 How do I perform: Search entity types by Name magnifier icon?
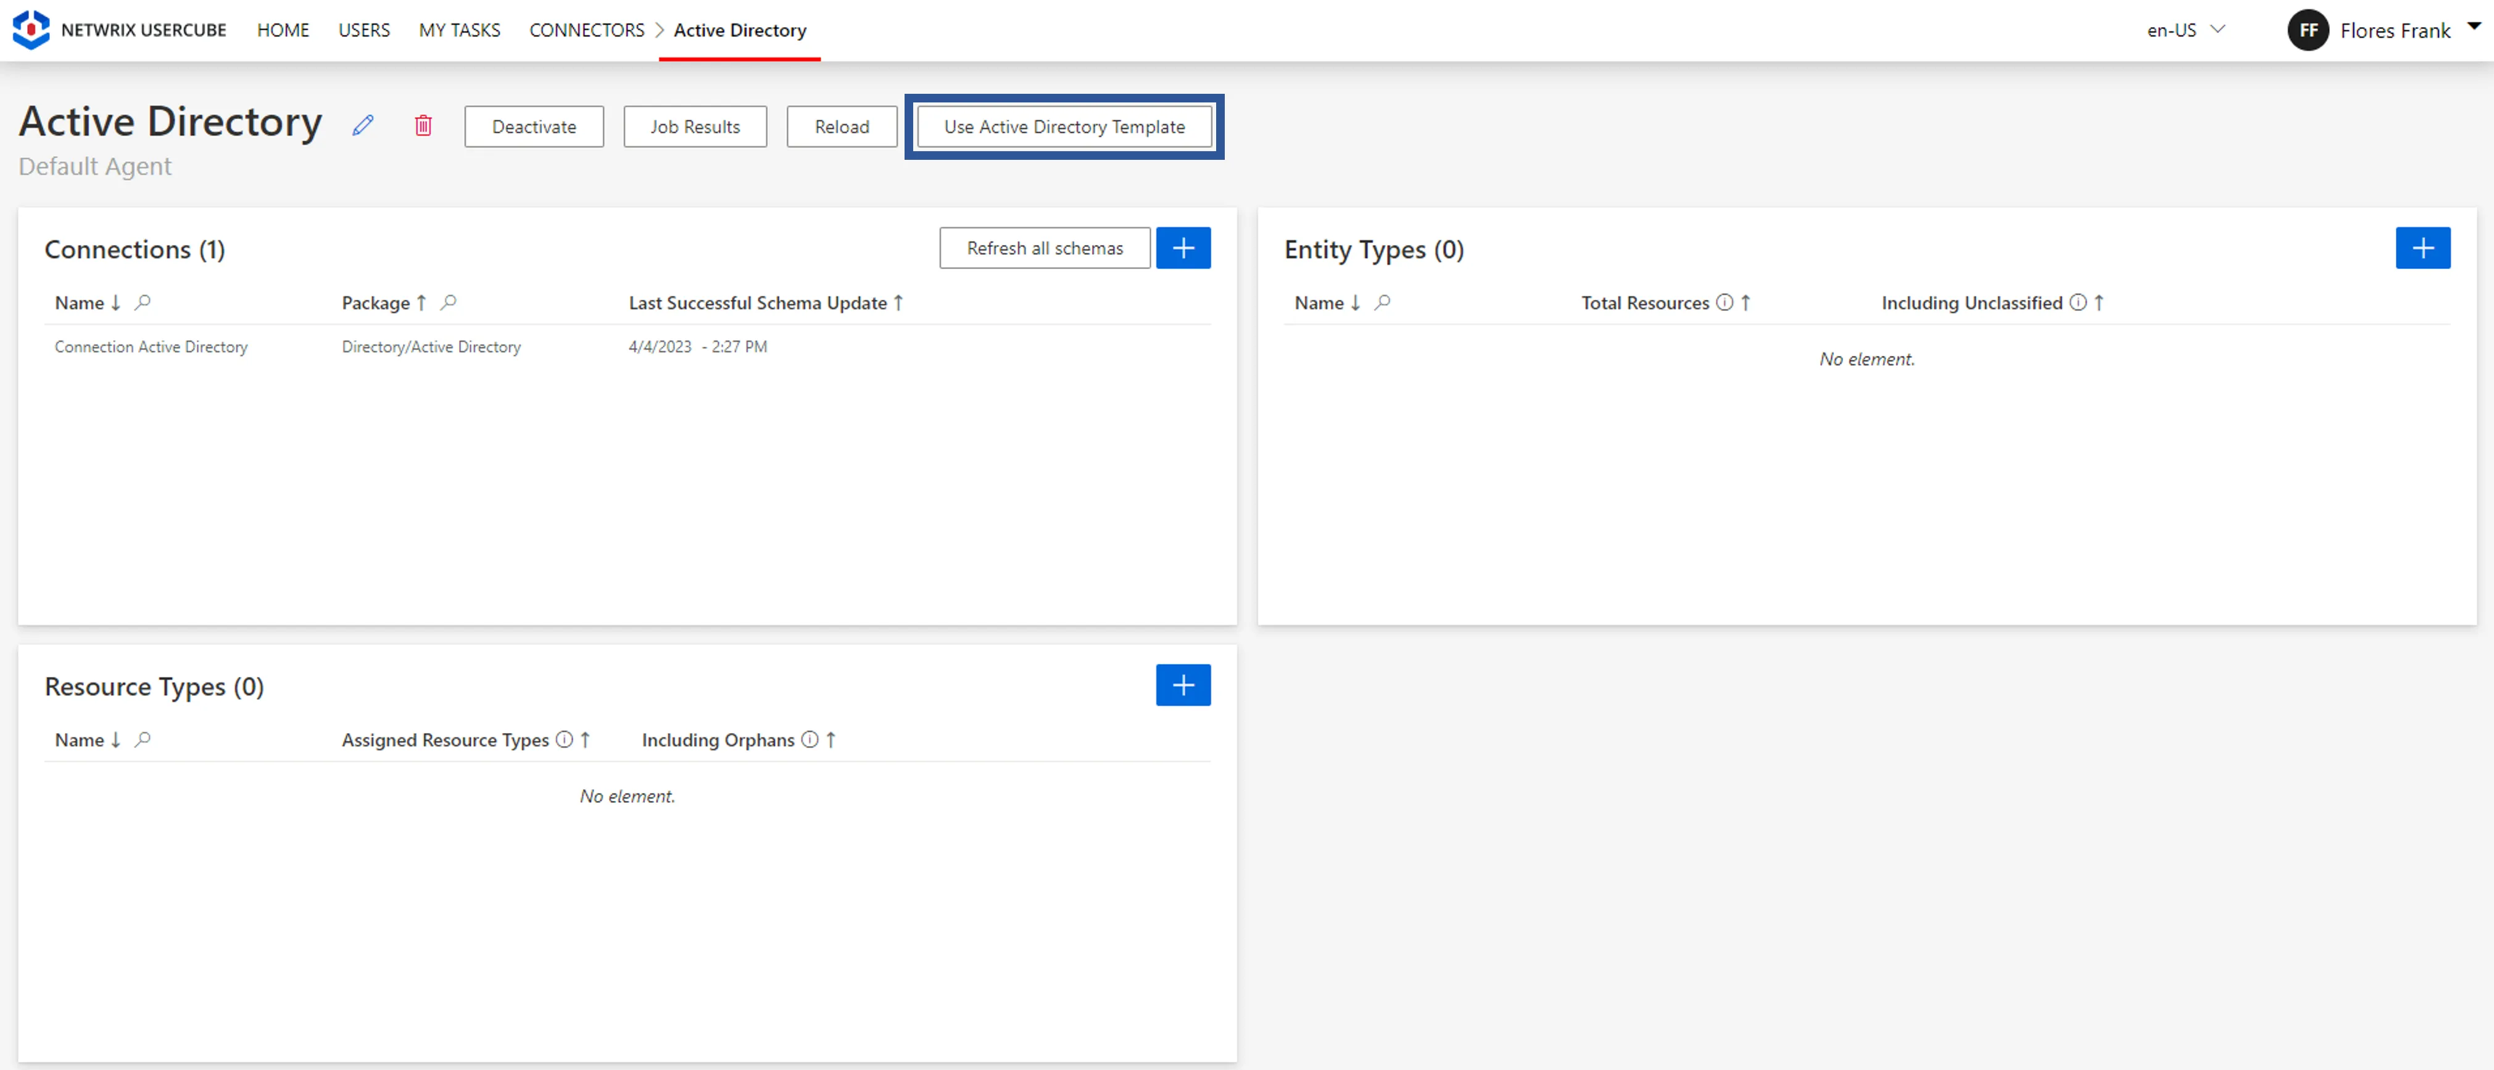[1383, 303]
